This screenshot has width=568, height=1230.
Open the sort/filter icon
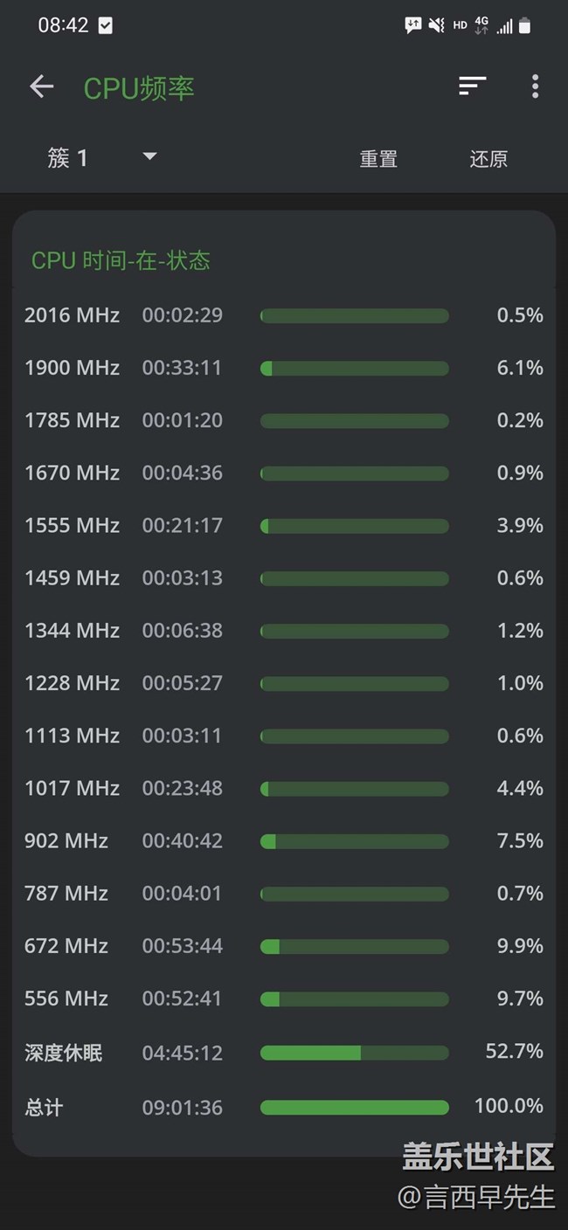coord(472,86)
